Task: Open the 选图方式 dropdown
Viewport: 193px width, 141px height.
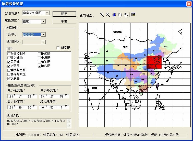Action: pos(43,21)
